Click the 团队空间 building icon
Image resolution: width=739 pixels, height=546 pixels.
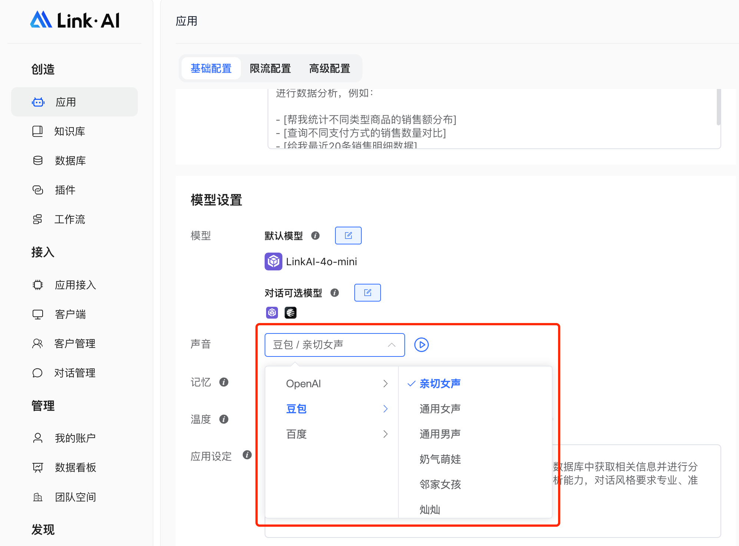point(38,497)
